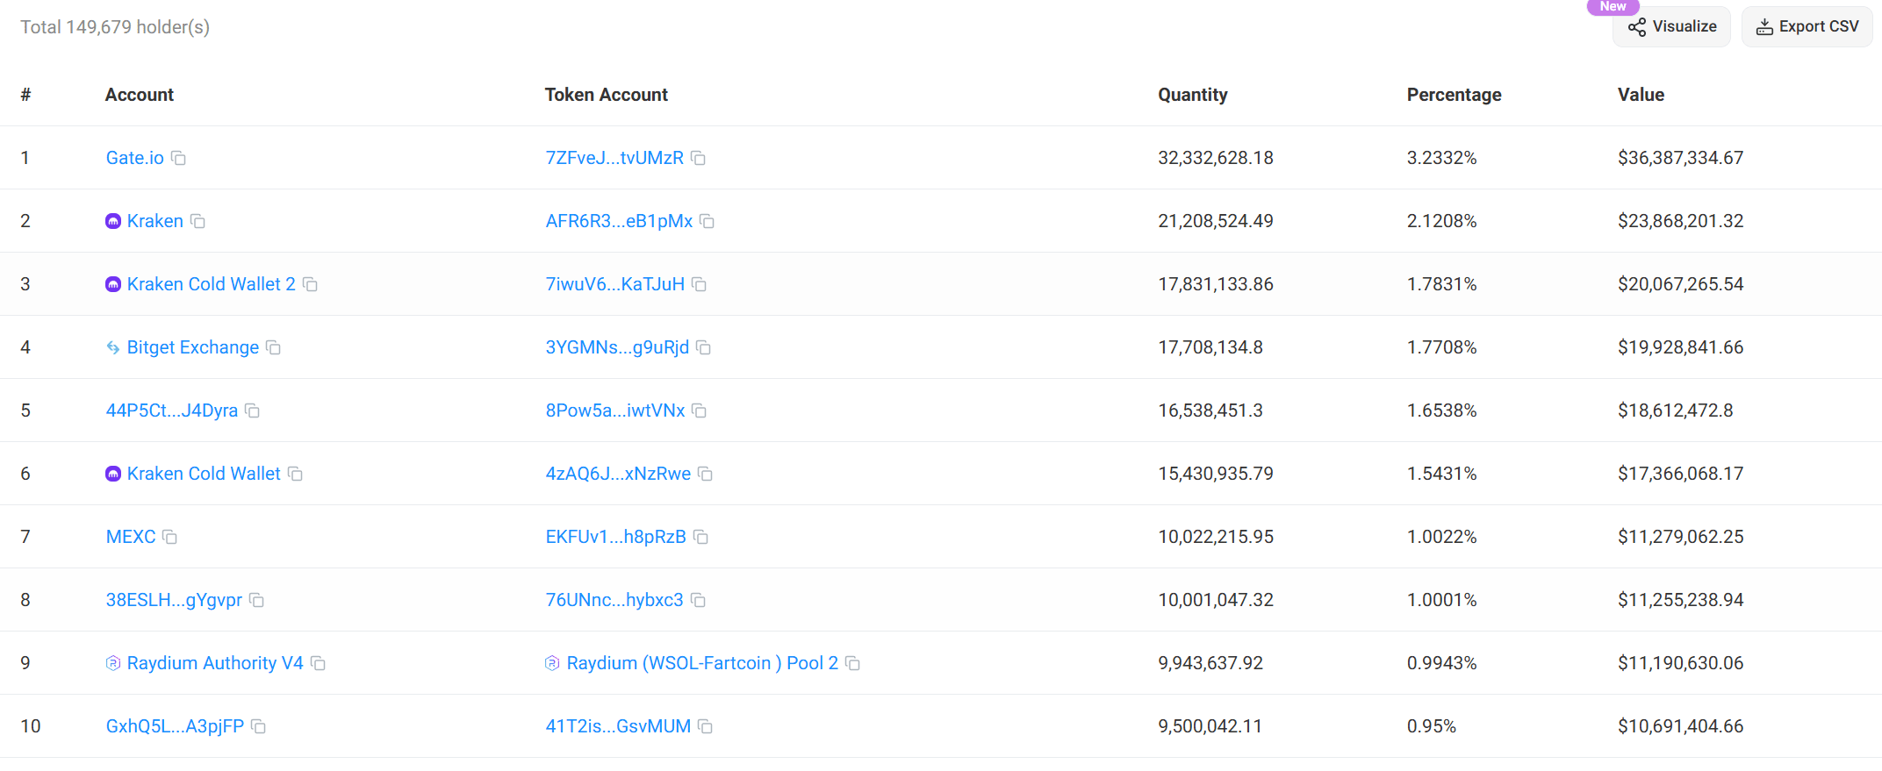Copy token account 76UNnc...hybxc3

698,600
